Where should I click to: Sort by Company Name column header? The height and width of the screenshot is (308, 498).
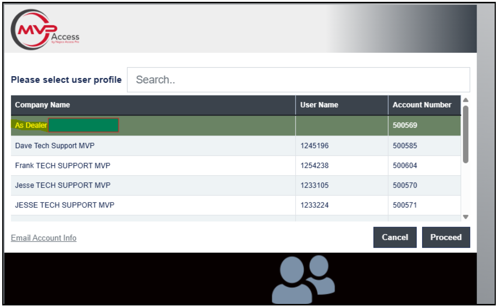click(42, 105)
